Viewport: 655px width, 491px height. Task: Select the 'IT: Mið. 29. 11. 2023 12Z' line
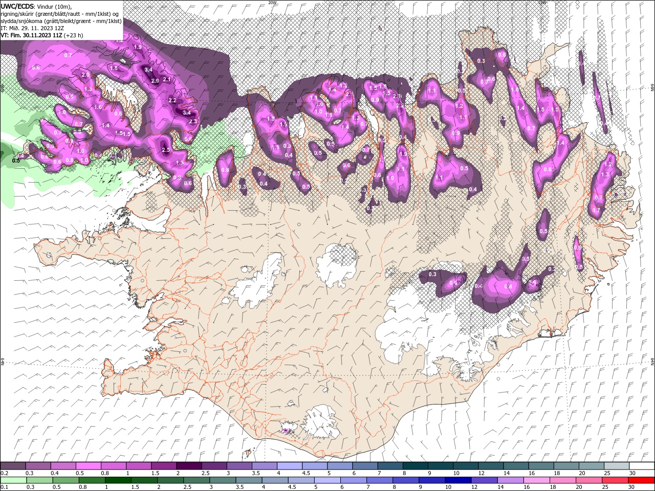tap(32, 28)
